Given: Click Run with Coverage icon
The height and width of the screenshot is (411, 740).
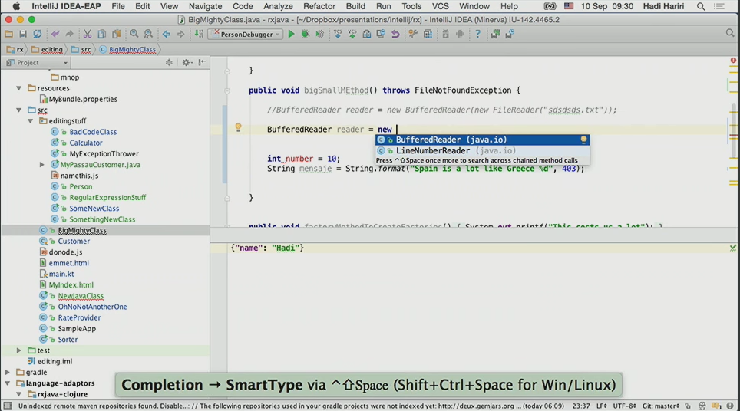Looking at the screenshot, I should pyautogui.click(x=320, y=34).
